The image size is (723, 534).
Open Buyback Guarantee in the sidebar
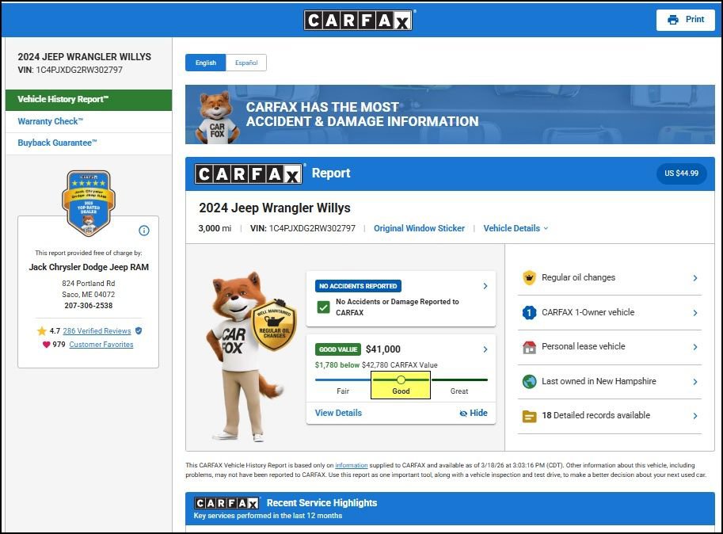click(x=57, y=143)
